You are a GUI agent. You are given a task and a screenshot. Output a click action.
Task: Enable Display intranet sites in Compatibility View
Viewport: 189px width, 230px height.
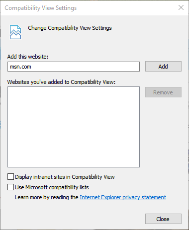10,177
